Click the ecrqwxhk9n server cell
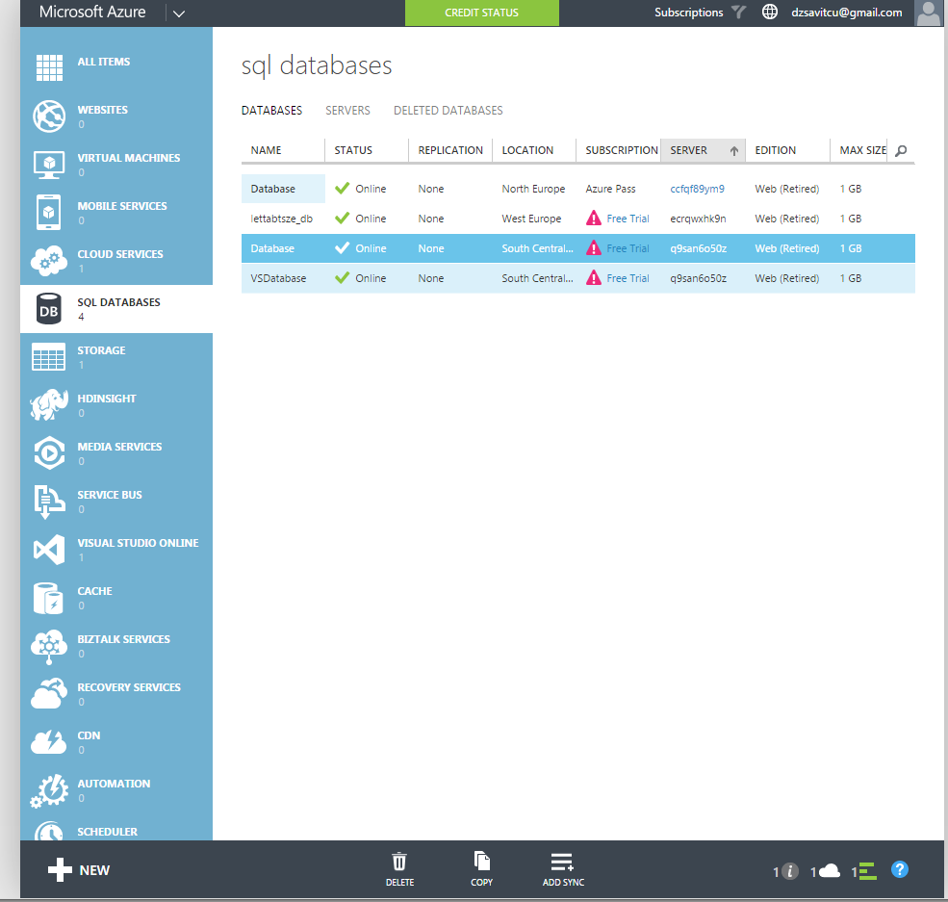This screenshot has width=948, height=902. tap(698, 219)
